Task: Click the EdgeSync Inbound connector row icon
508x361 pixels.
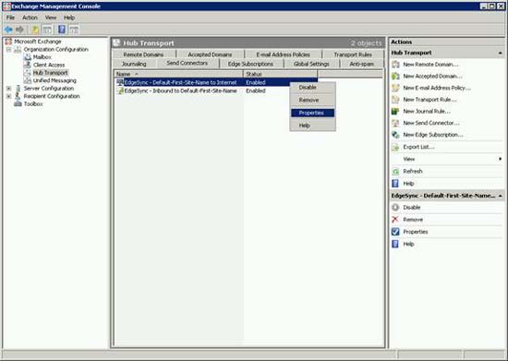Action: [x=120, y=91]
